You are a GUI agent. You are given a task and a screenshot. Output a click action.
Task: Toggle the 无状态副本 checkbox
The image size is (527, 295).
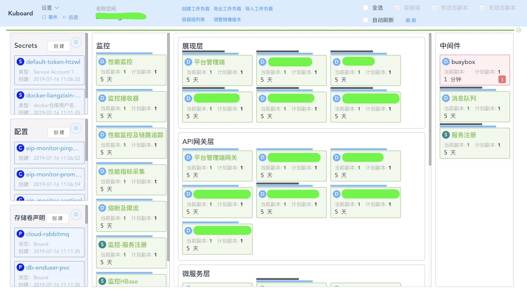point(483,7)
